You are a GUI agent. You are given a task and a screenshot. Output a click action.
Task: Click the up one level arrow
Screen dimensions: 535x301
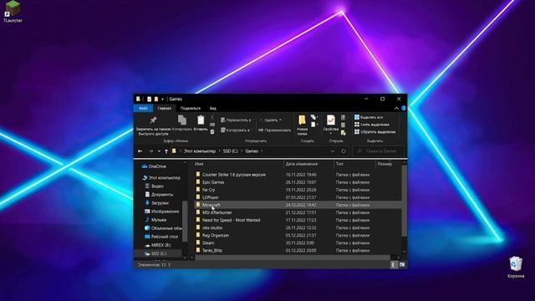[x=166, y=150]
